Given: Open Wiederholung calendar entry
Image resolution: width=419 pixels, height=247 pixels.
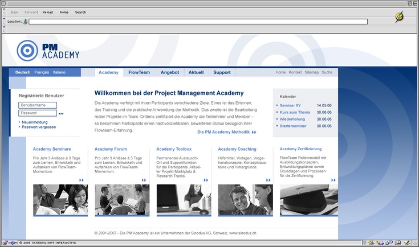Looking at the screenshot, I should pyautogui.click(x=292, y=120).
